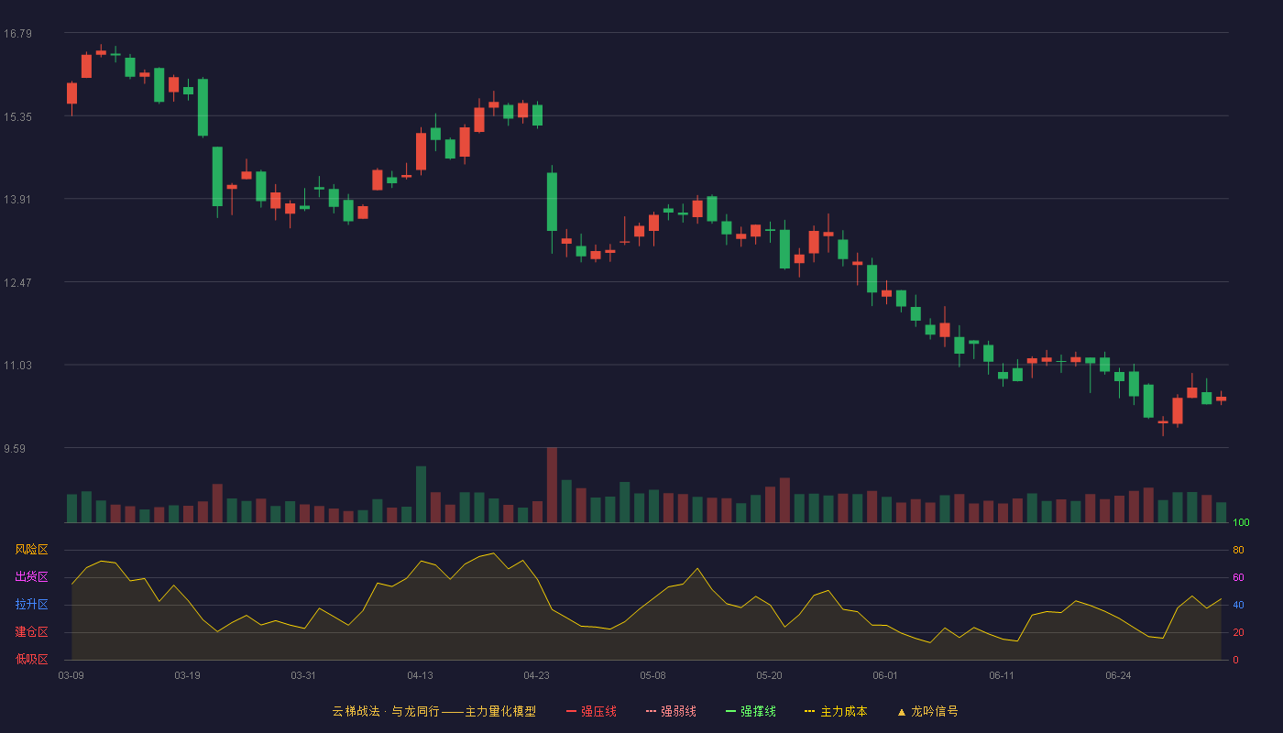Select the 拉升区 zone label
The width and height of the screenshot is (1283, 733).
click(x=31, y=605)
